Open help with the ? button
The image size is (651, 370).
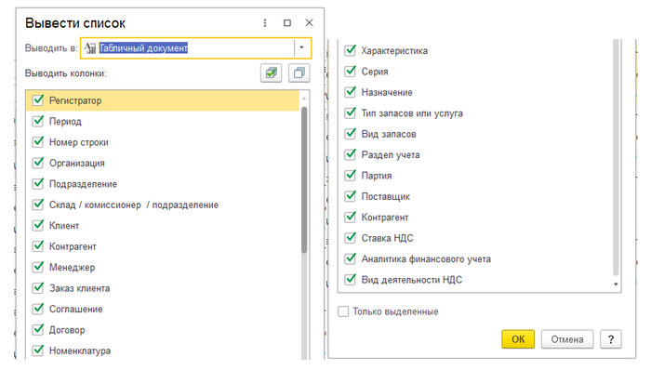coord(611,339)
